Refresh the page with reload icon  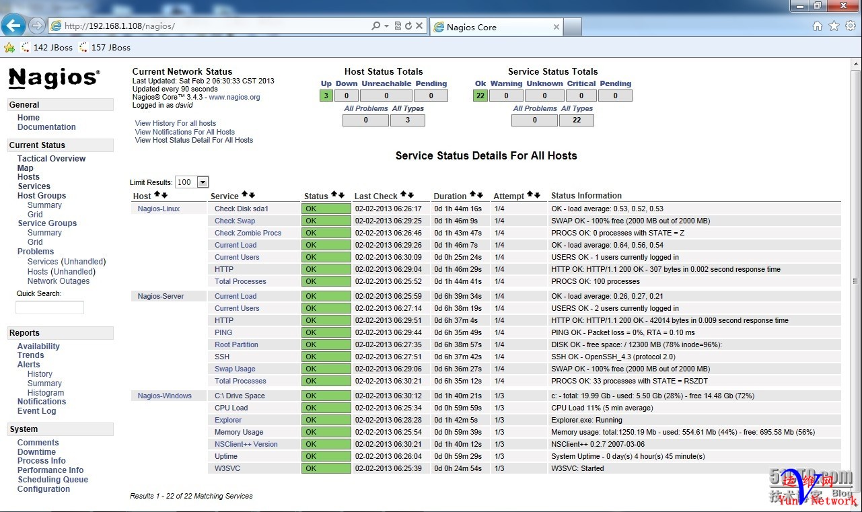[x=408, y=26]
